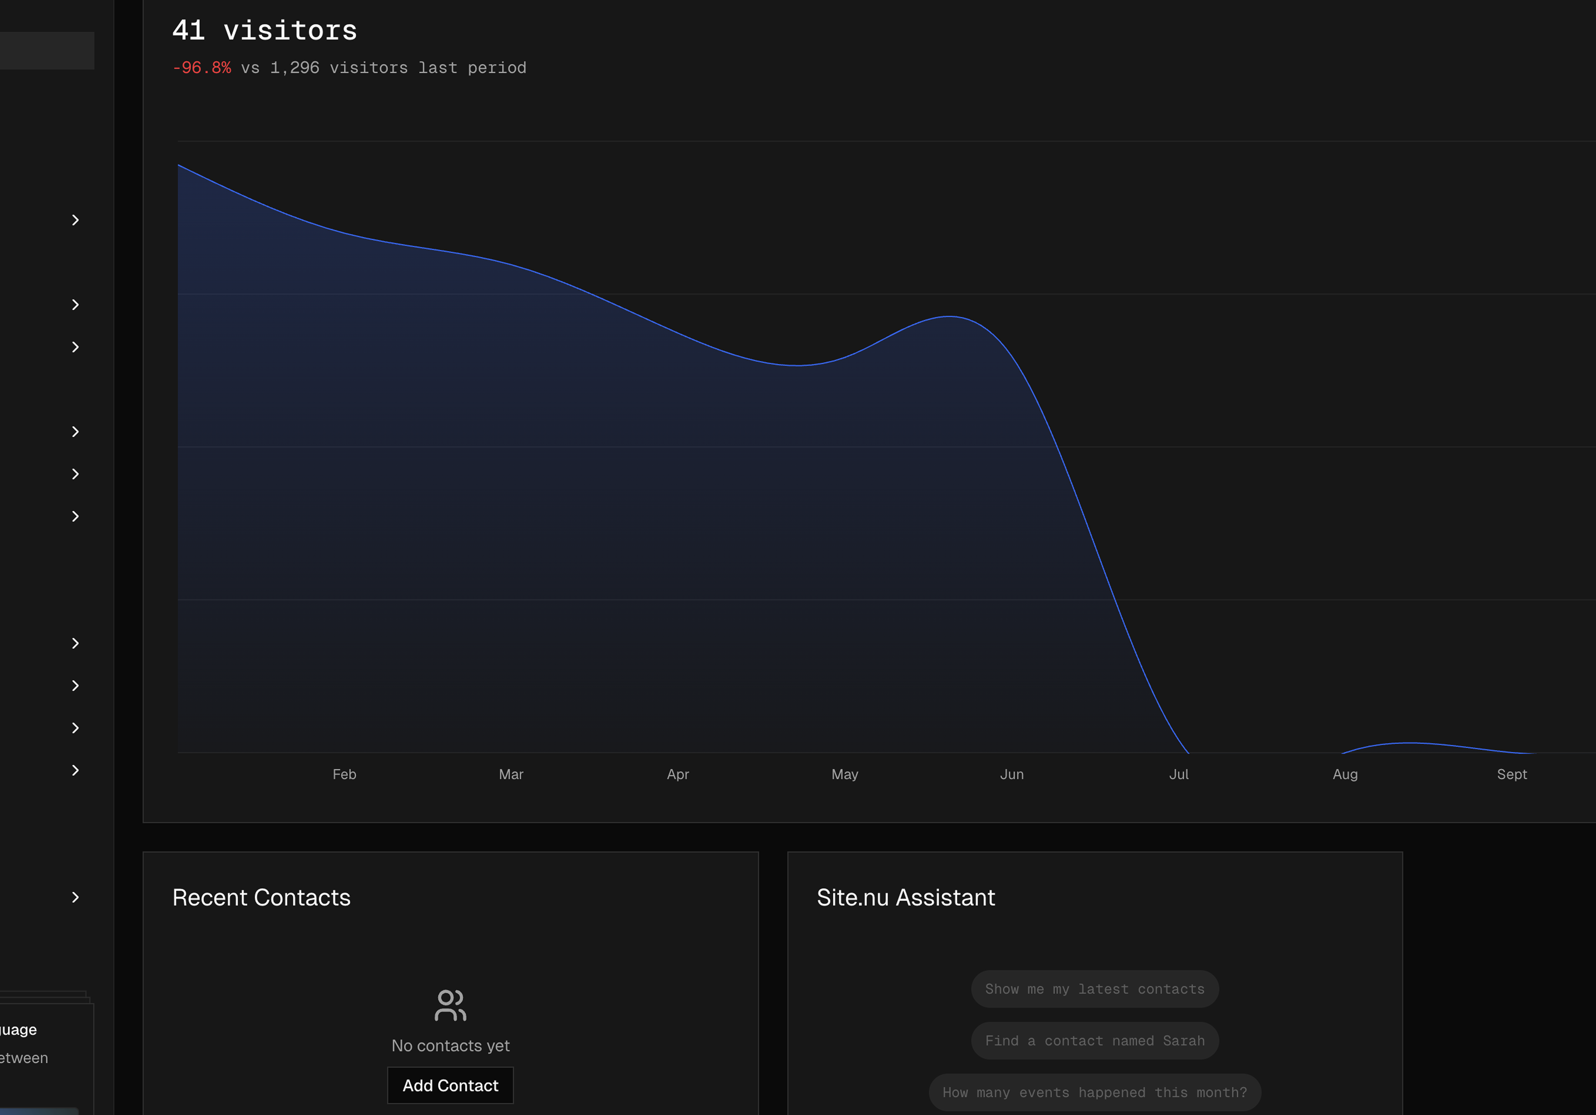Click the blue button below language card
The height and width of the screenshot is (1115, 1596).
point(38,1111)
